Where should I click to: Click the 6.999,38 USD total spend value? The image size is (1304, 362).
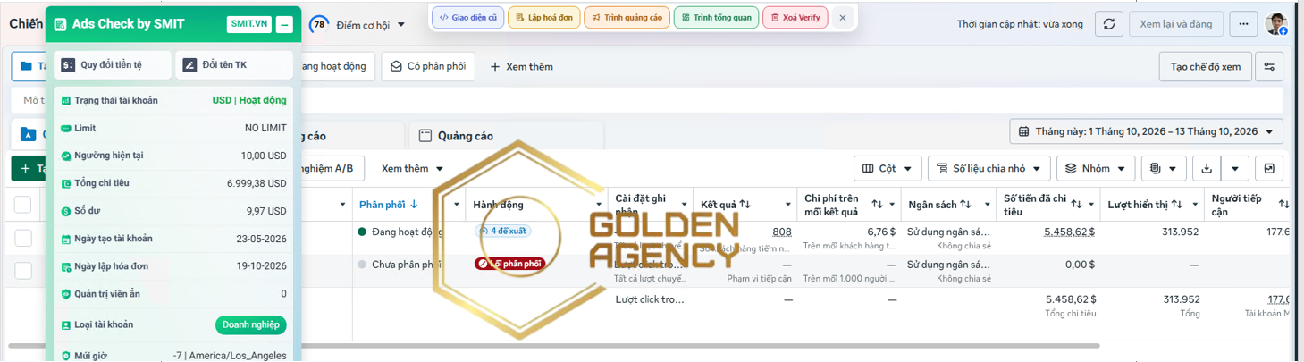coord(257,183)
